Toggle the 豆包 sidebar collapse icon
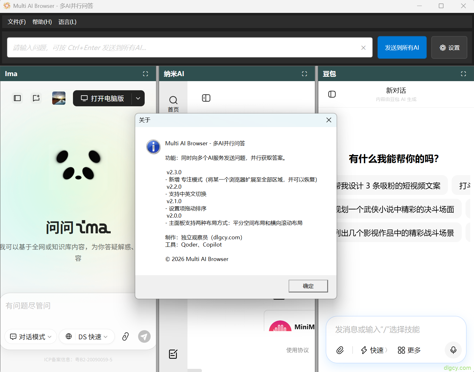This screenshot has width=474, height=372. click(x=332, y=94)
